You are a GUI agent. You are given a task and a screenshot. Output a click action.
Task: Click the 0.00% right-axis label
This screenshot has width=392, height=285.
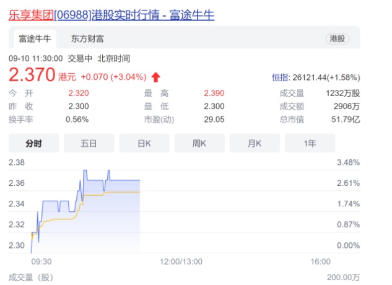[348, 245]
